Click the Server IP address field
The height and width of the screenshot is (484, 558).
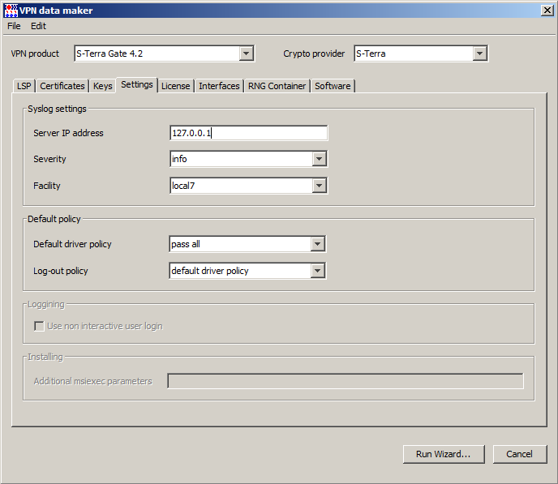click(248, 133)
